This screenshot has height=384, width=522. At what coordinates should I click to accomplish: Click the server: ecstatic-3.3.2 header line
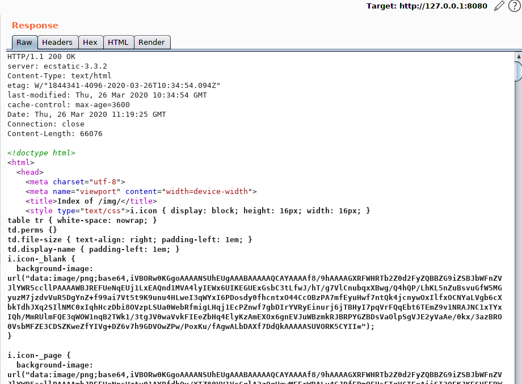[57, 66]
